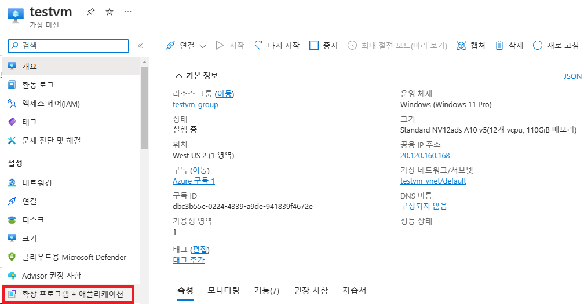Click the 중지 button label
Image resolution: width=584 pixels, height=304 pixels.
(330, 45)
